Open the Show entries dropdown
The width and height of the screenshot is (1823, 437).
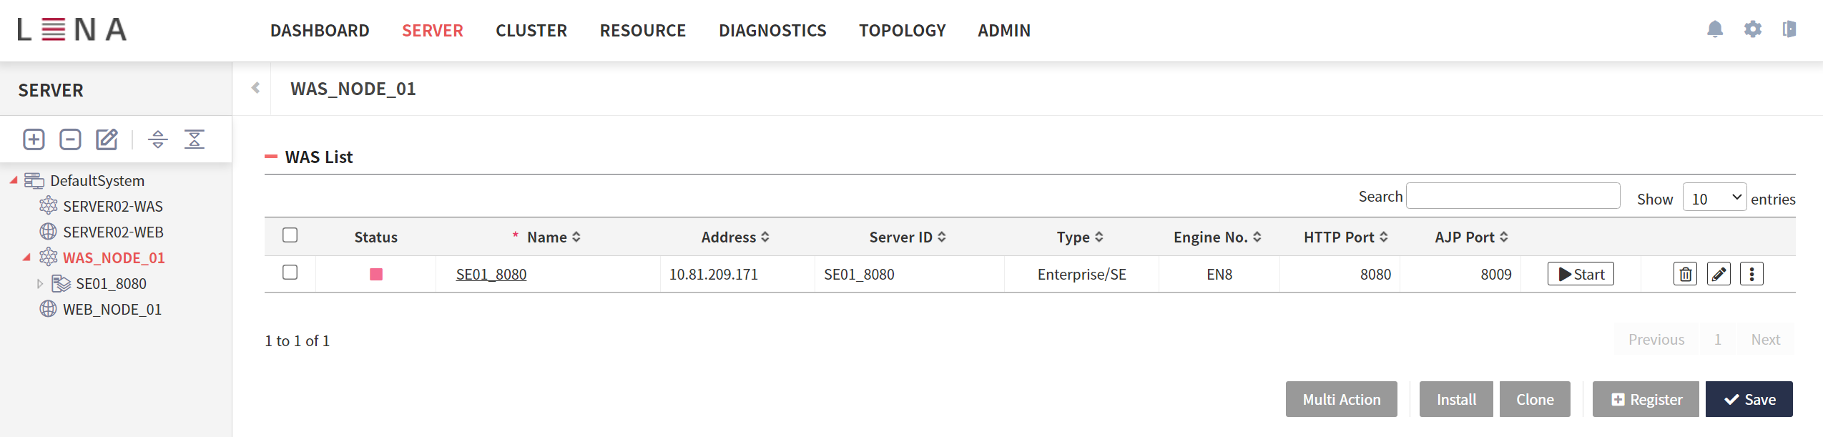click(1714, 198)
